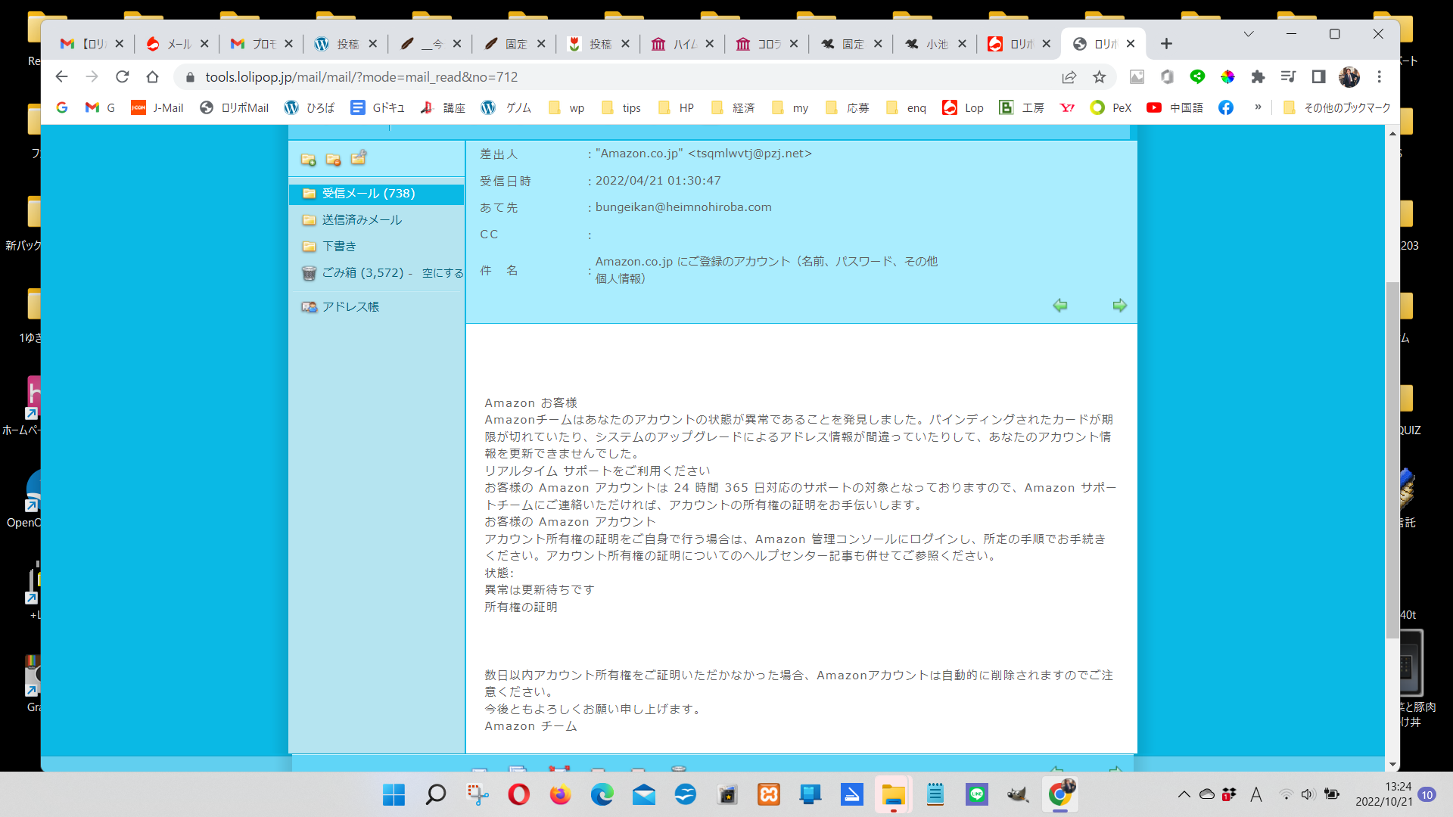Open その他のブックマーク folder
The image size is (1453, 817).
1337,108
